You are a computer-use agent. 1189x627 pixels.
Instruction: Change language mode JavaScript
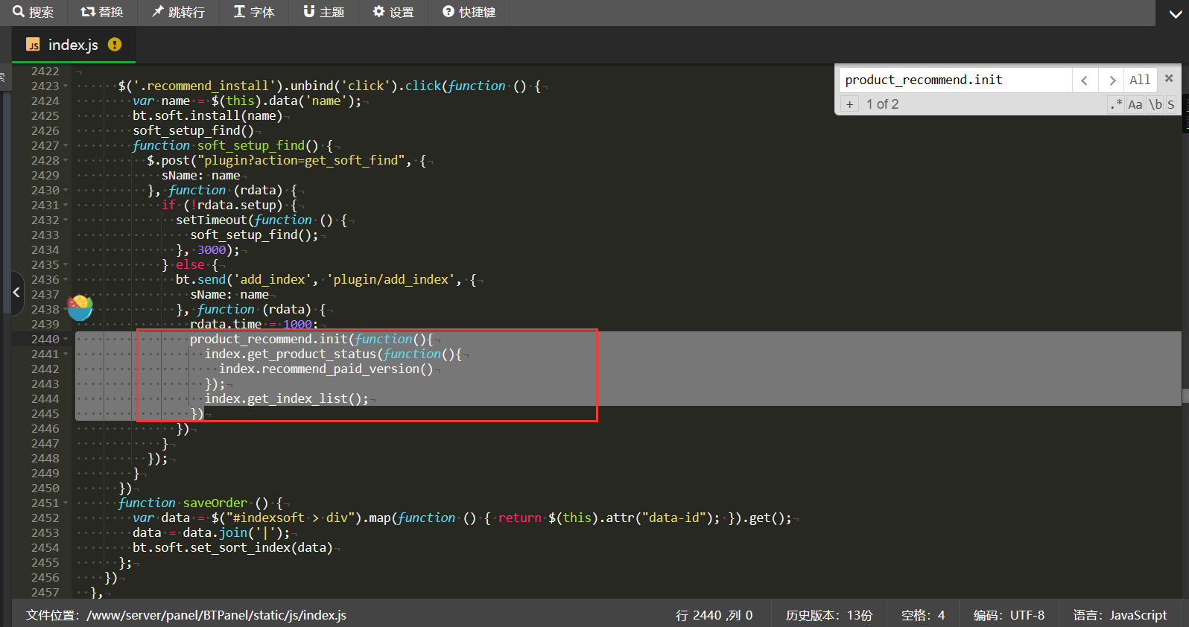pos(1120,615)
